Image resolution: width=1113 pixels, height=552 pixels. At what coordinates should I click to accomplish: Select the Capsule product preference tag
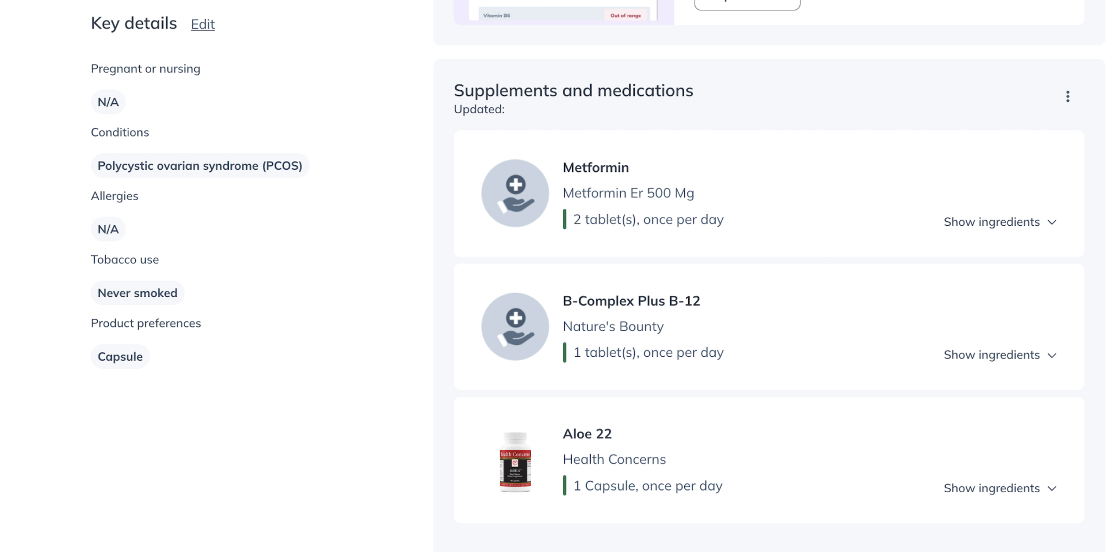(x=120, y=356)
